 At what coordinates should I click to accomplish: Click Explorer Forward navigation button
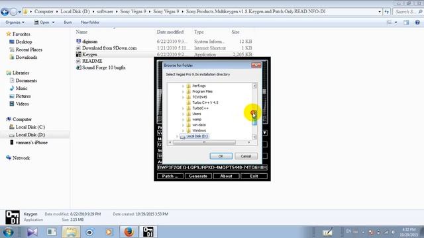13,12
